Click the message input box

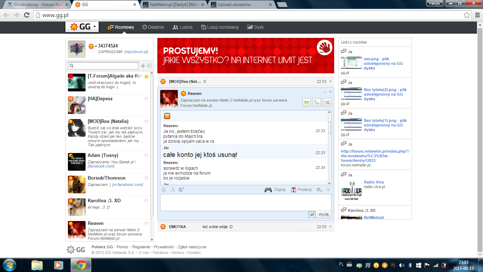[246, 202]
